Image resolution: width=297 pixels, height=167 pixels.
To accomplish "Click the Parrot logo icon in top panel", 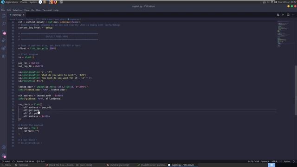I will (3, 2).
